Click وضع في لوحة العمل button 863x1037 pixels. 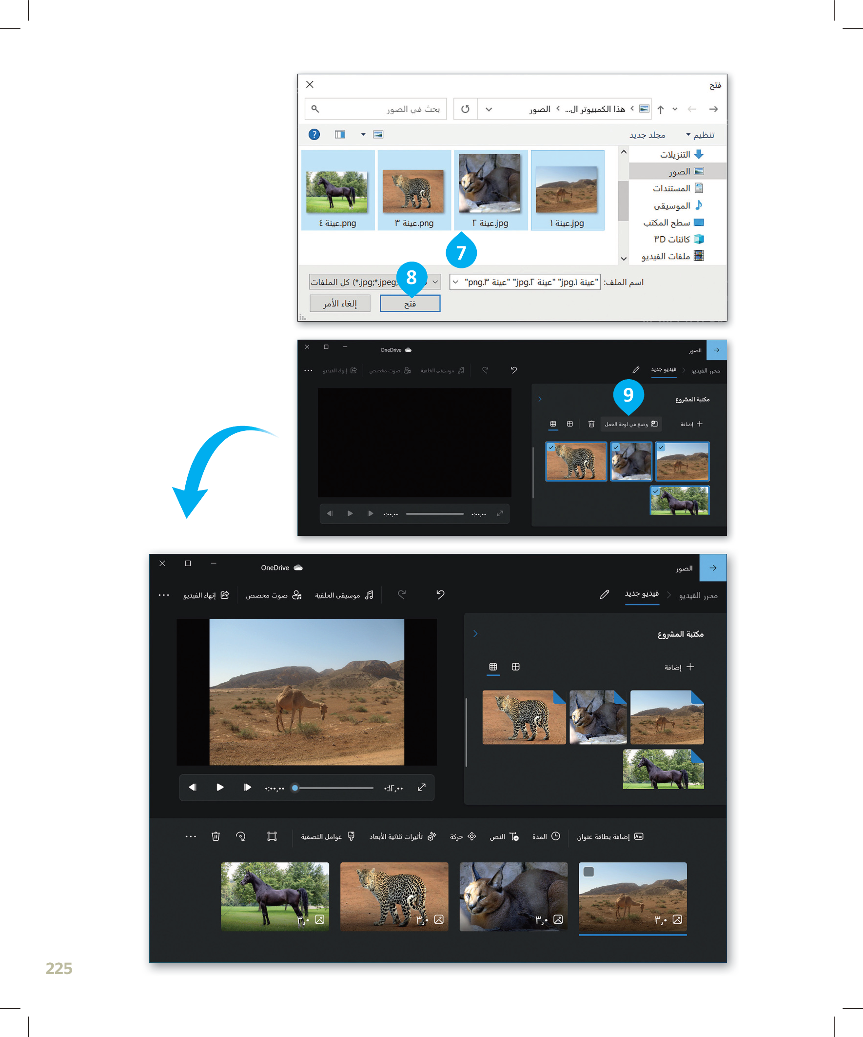tap(631, 424)
